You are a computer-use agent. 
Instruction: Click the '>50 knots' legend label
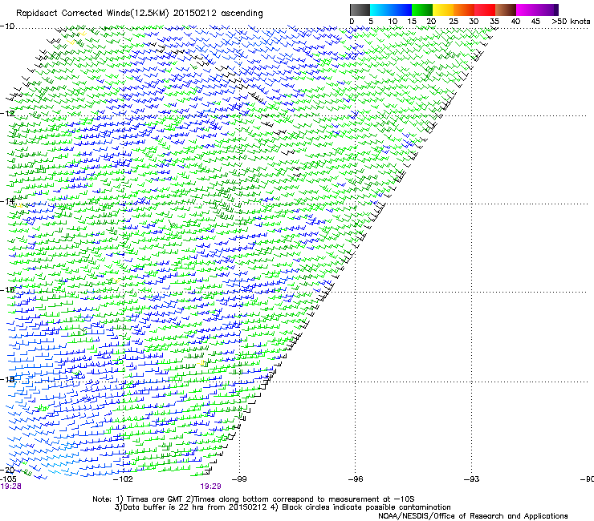571,21
